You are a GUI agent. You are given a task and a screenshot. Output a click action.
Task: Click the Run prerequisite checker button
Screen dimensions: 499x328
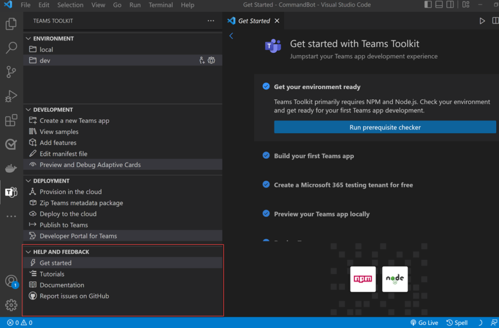point(384,127)
